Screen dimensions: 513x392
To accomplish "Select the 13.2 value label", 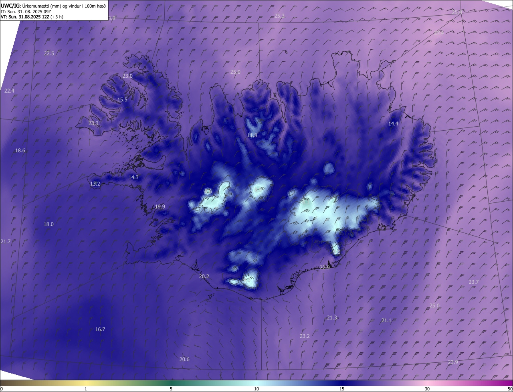I will [95, 184].
